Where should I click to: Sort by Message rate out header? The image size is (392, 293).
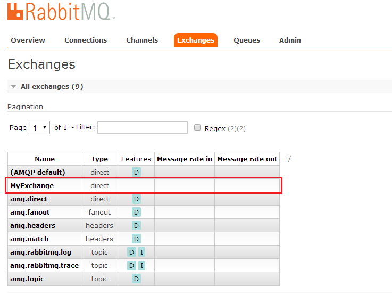[x=247, y=159]
